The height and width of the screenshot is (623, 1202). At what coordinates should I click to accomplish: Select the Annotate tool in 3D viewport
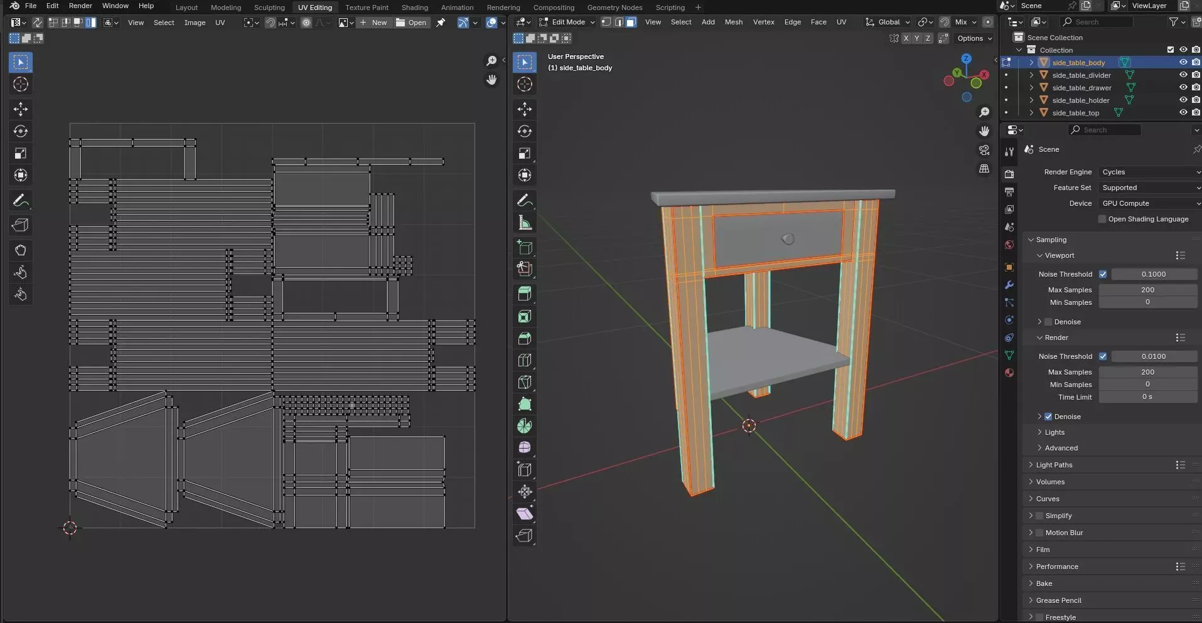pos(525,201)
